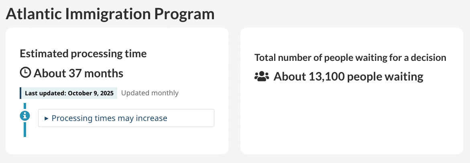
Task: Click the Updated monthly label
Action: coord(150,93)
